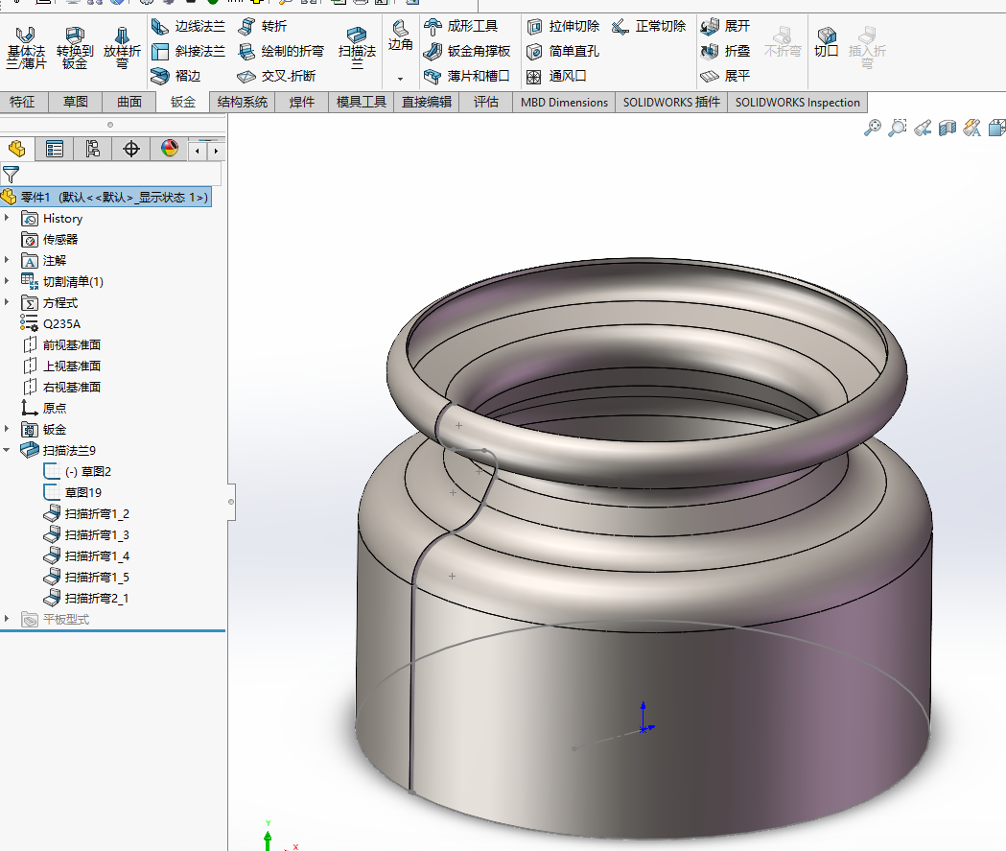Image resolution: width=1006 pixels, height=851 pixels.
Task: Select the Right Plane (右视基准面)
Action: point(61,387)
